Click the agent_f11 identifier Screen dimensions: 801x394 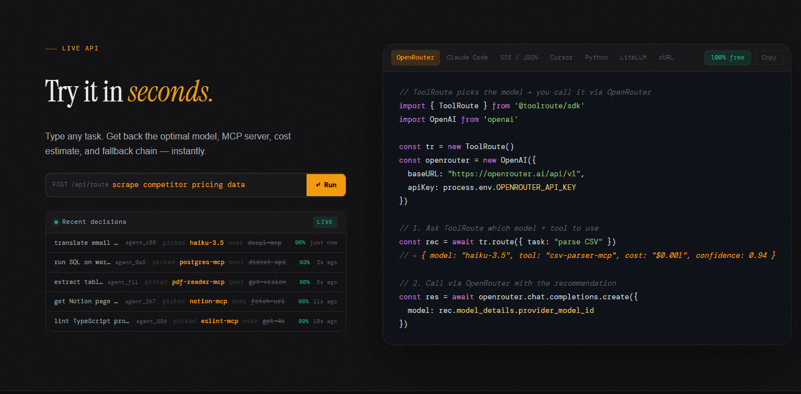123,282
